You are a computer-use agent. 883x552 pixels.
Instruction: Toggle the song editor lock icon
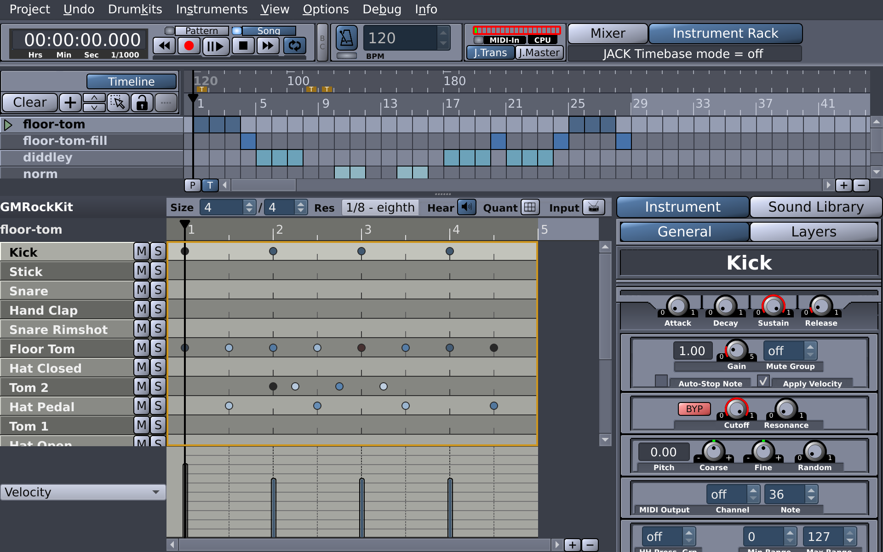[142, 103]
